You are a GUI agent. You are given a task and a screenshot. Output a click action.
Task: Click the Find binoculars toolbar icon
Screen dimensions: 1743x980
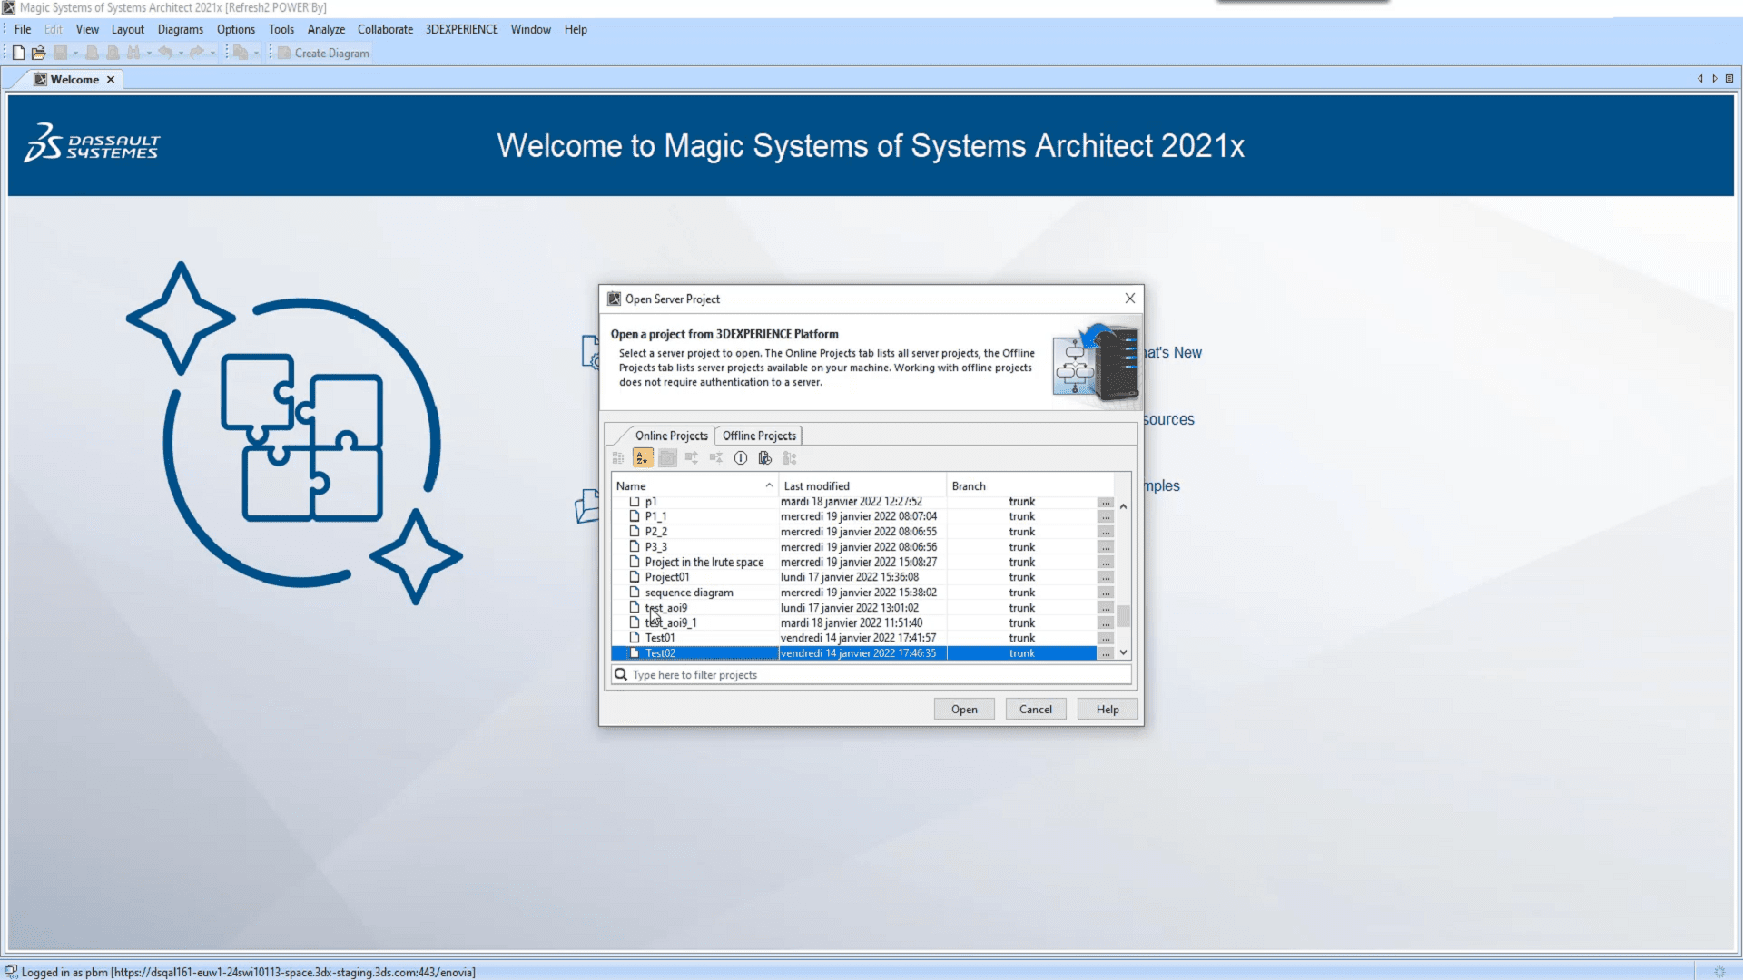133,53
